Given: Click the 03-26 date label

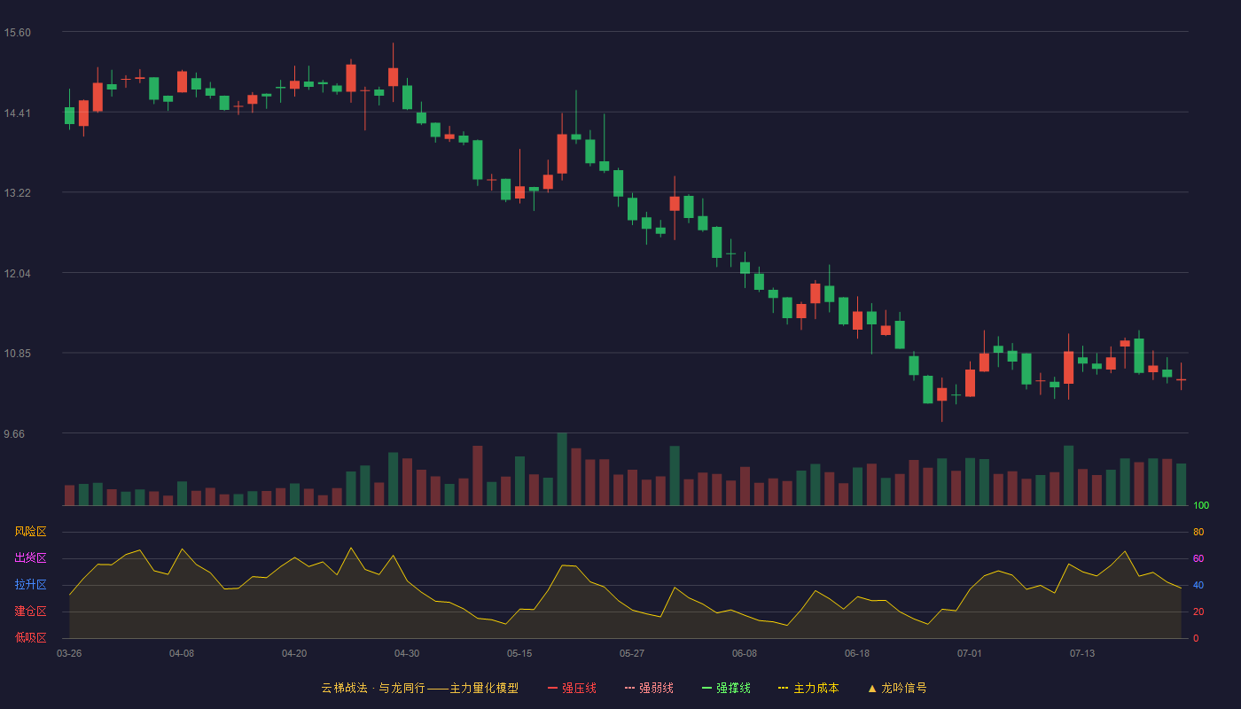Looking at the screenshot, I should (x=69, y=653).
